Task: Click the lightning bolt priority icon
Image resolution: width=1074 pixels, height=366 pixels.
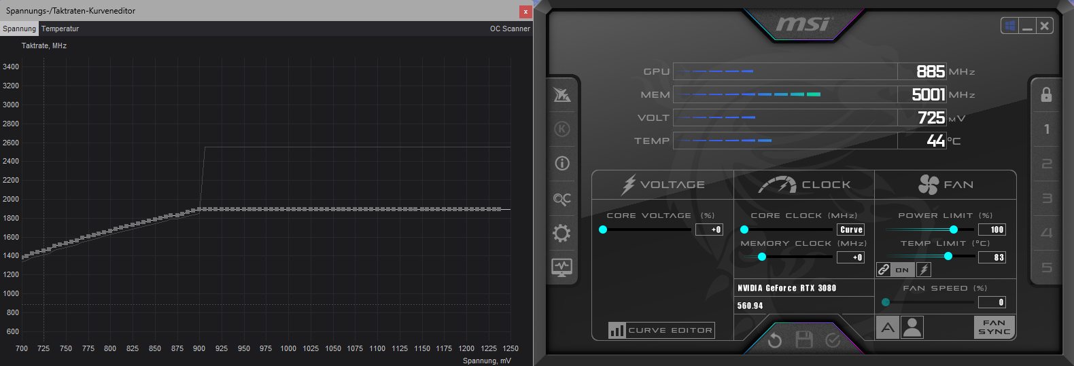Action: point(924,270)
